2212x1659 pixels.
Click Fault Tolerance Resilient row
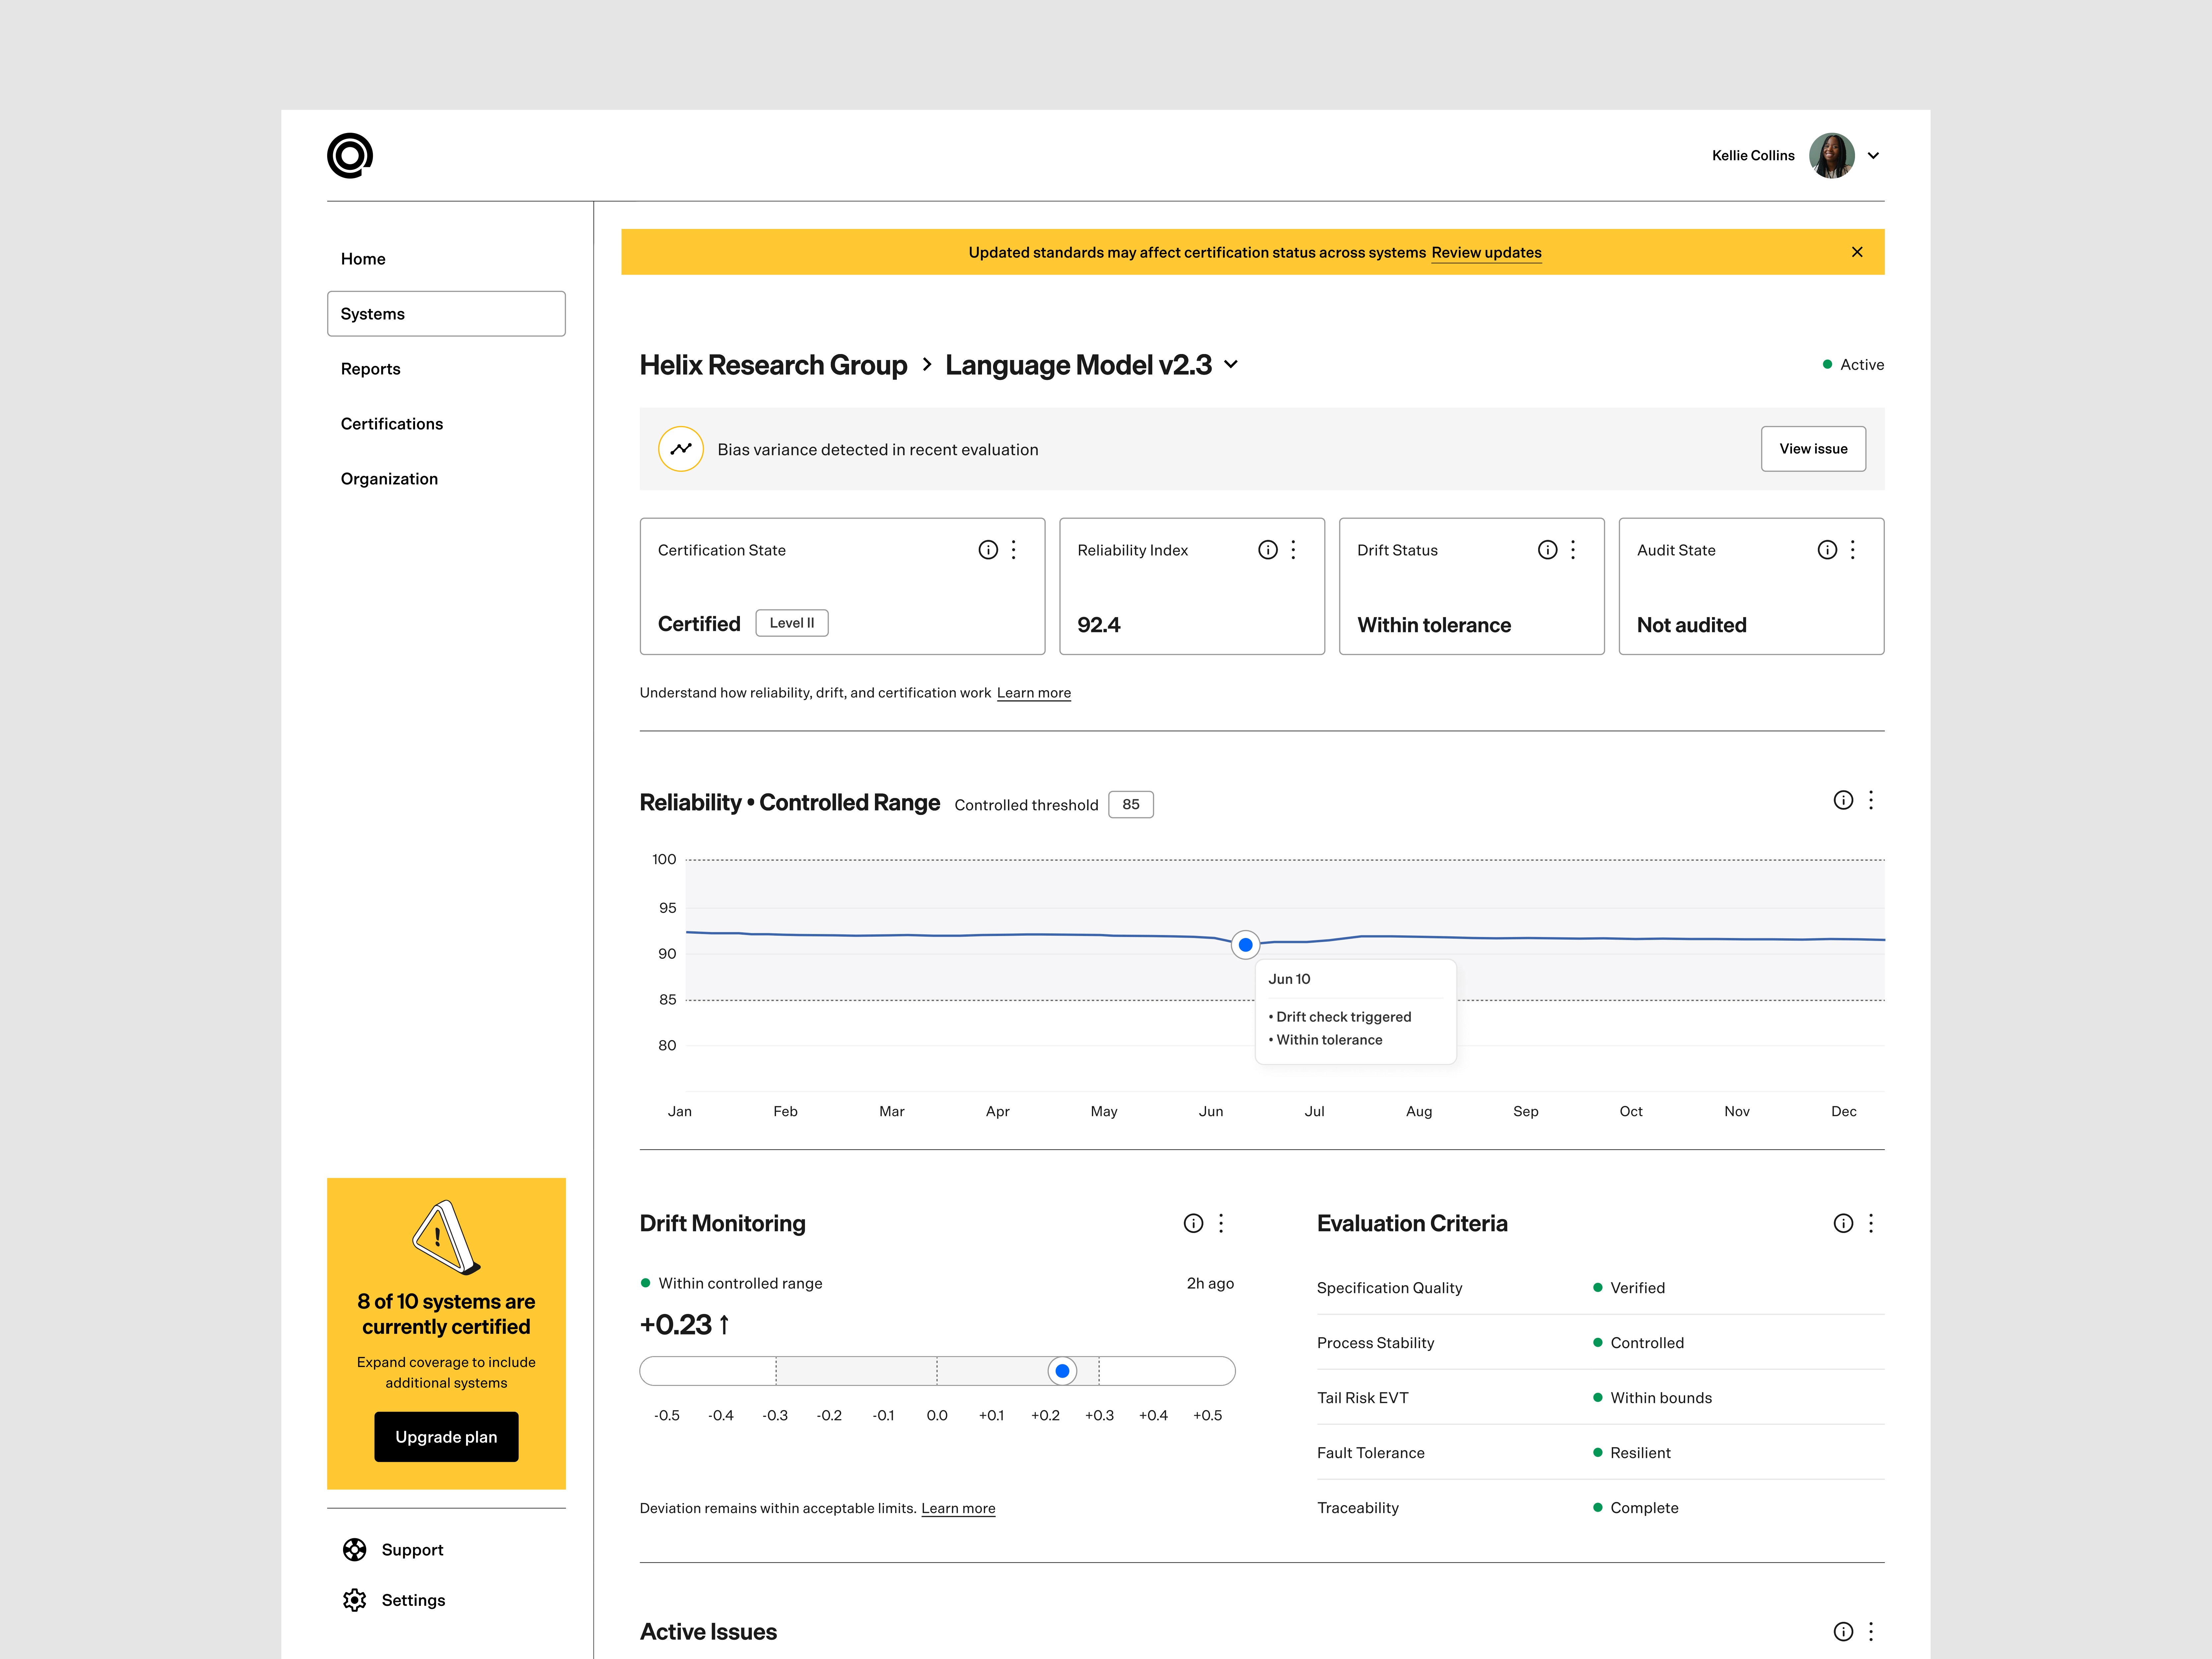(1600, 1453)
